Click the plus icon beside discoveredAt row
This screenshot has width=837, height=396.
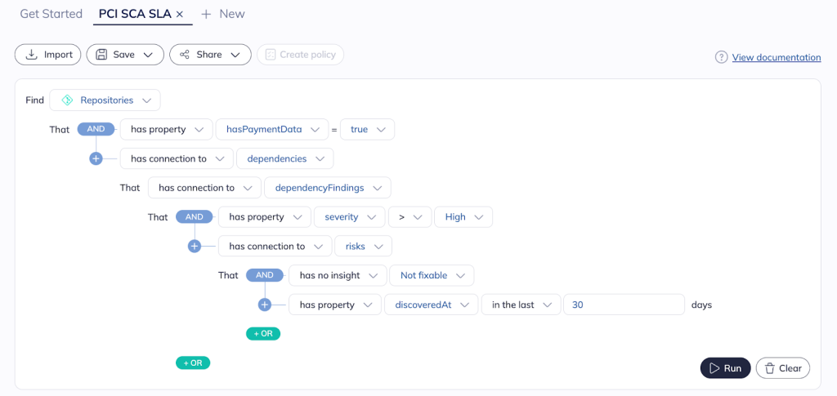click(x=264, y=305)
